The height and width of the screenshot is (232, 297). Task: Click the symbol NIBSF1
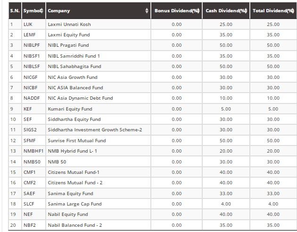pyautogui.click(x=32, y=56)
